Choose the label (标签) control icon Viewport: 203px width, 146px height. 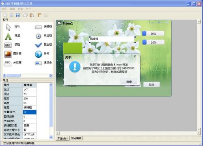pyautogui.click(x=8, y=36)
